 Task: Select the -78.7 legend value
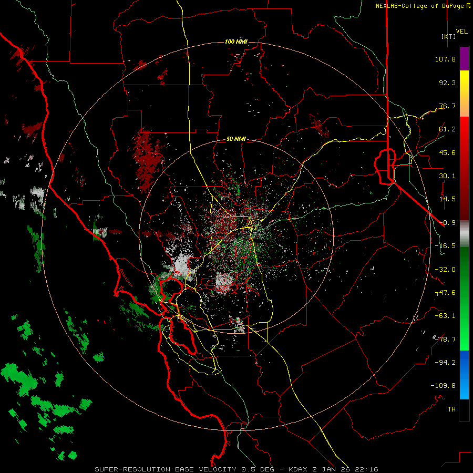click(445, 340)
